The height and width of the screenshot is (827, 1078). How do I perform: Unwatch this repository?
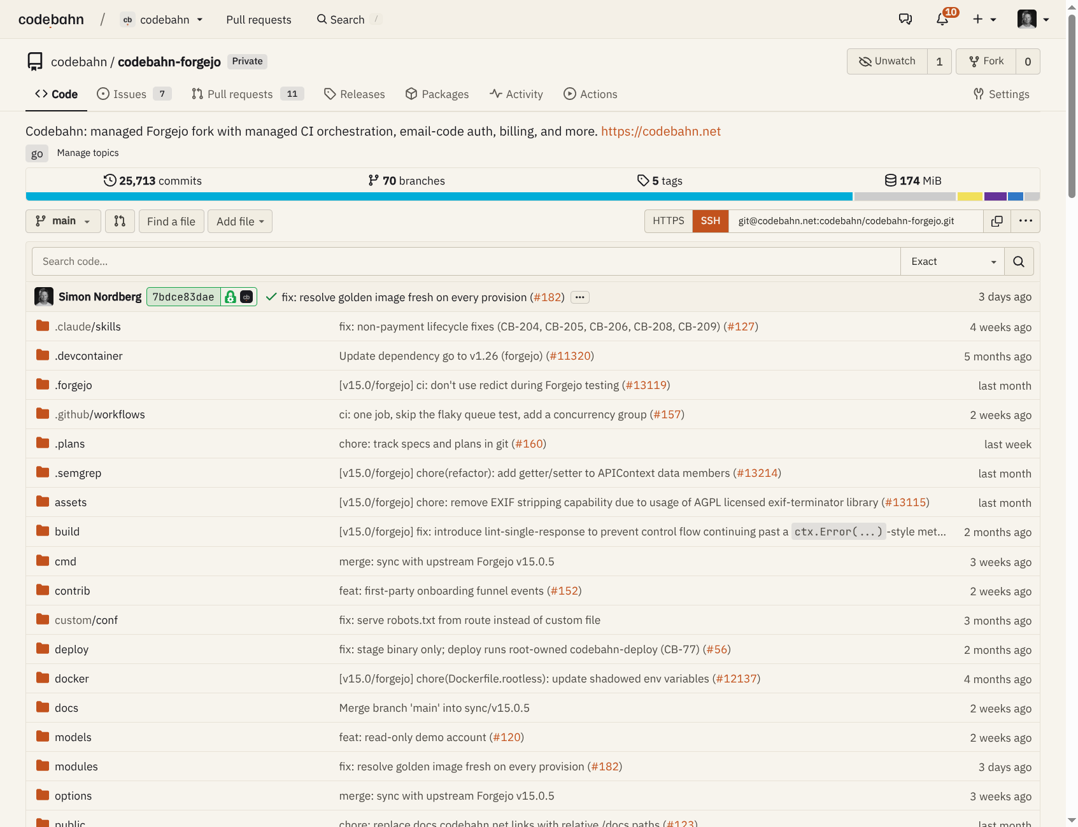(887, 61)
